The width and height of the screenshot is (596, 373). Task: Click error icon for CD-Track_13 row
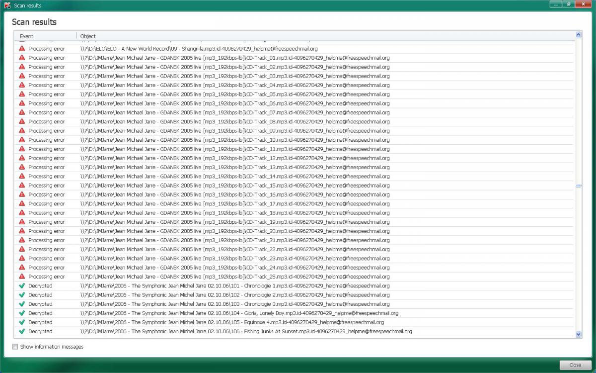click(22, 167)
